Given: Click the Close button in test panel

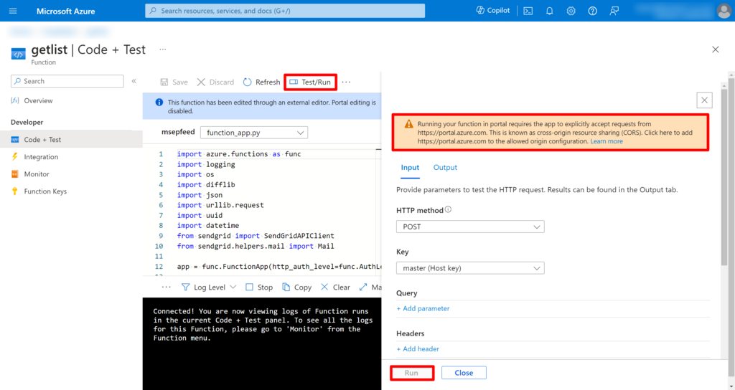Looking at the screenshot, I should coord(464,373).
